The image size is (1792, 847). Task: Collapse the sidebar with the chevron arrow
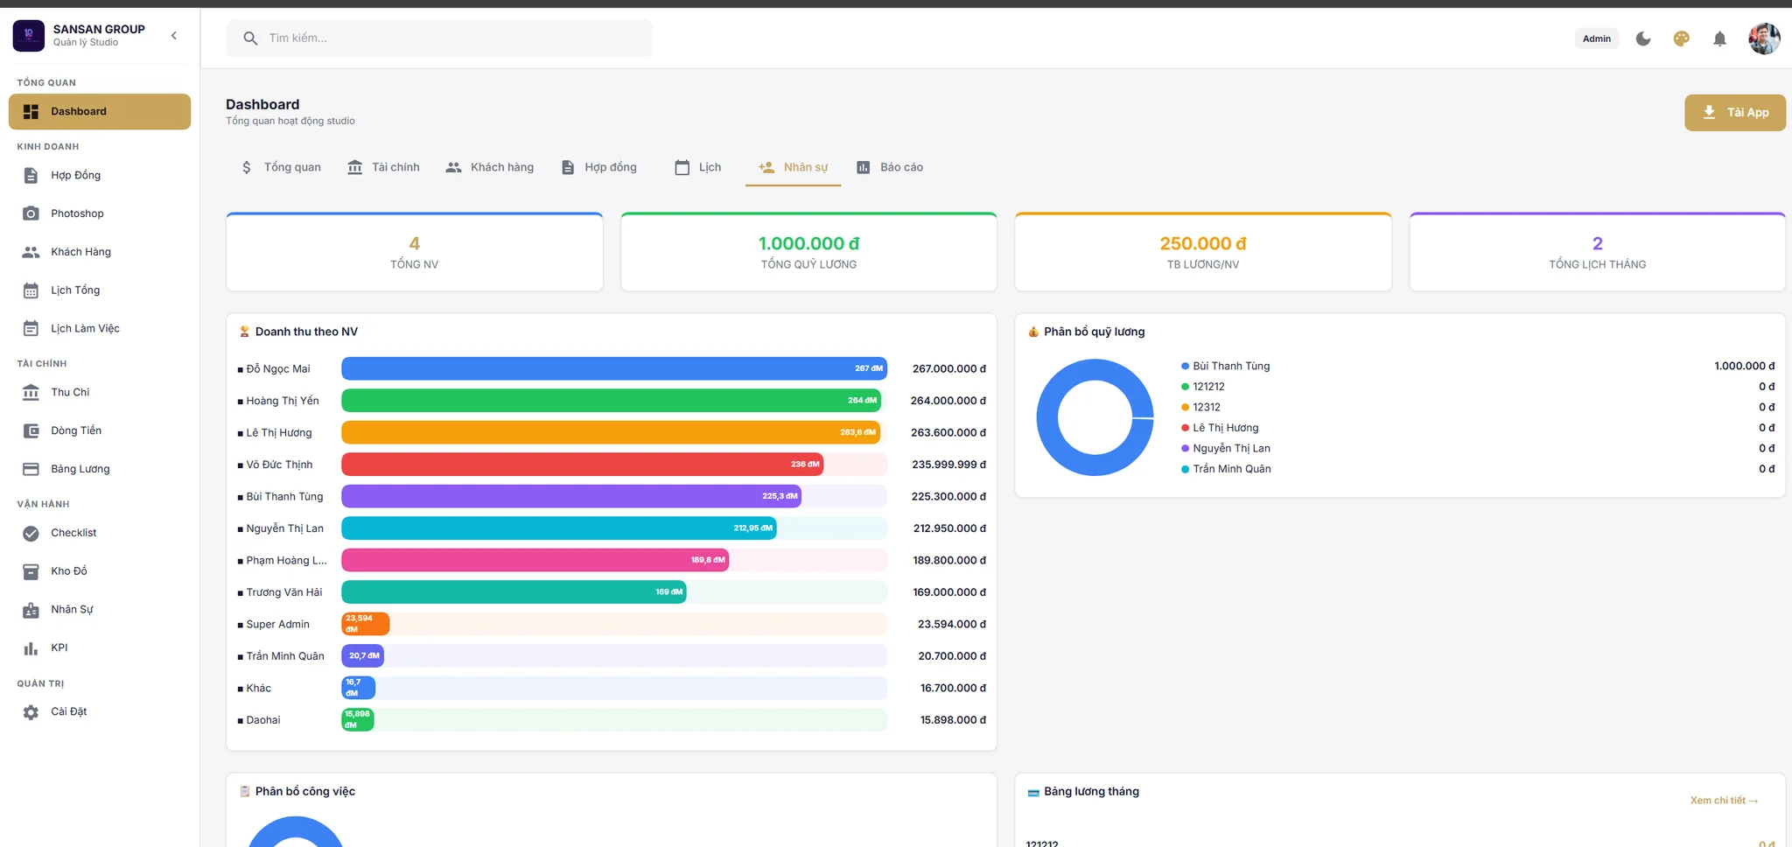click(174, 36)
